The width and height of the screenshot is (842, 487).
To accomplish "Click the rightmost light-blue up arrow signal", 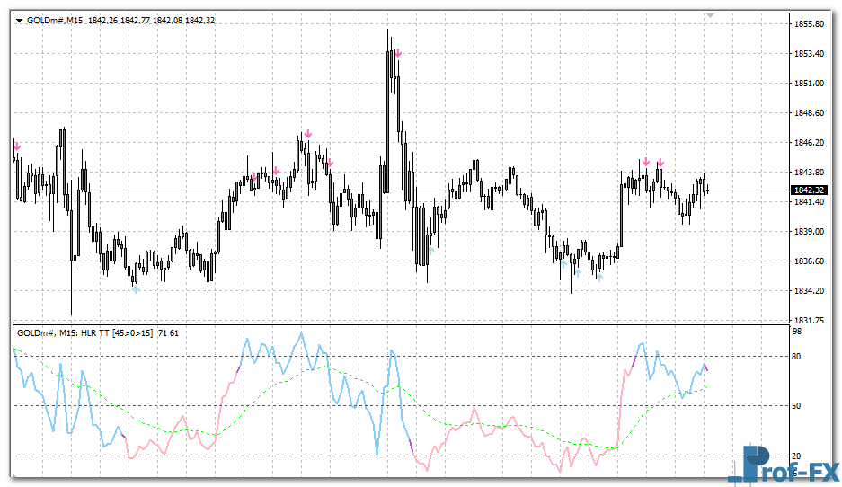I will coord(599,278).
